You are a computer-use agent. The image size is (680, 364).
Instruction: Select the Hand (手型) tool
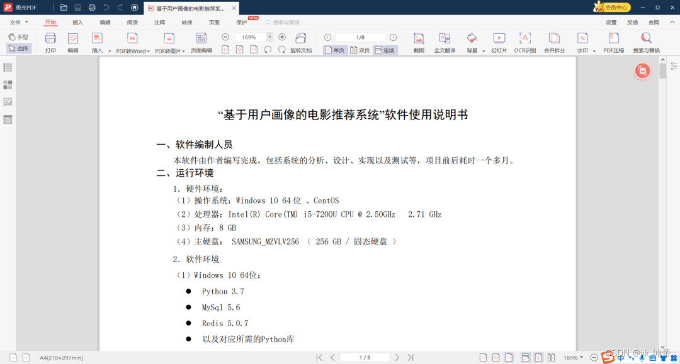(18, 37)
